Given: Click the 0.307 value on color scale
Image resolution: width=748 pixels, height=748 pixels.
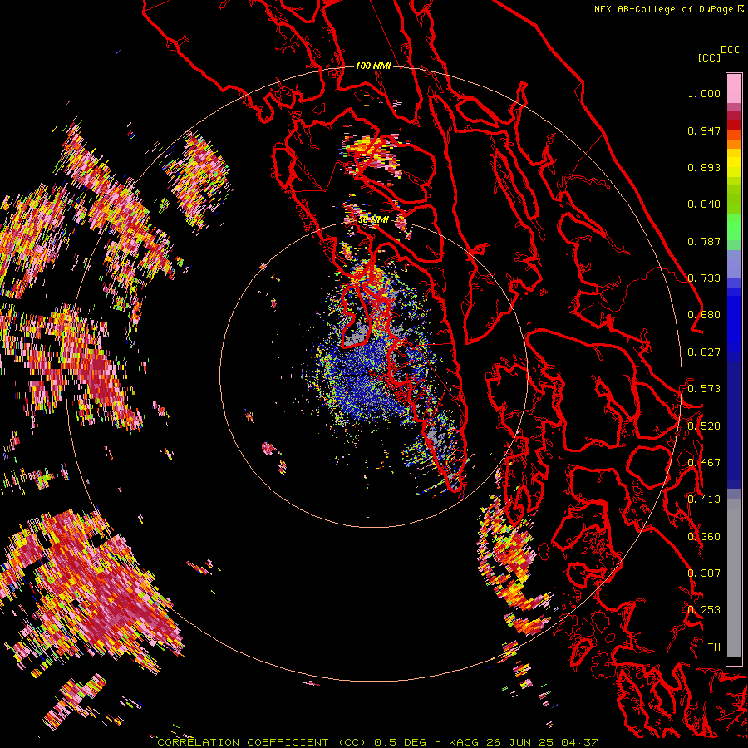Looking at the screenshot, I should [x=704, y=573].
